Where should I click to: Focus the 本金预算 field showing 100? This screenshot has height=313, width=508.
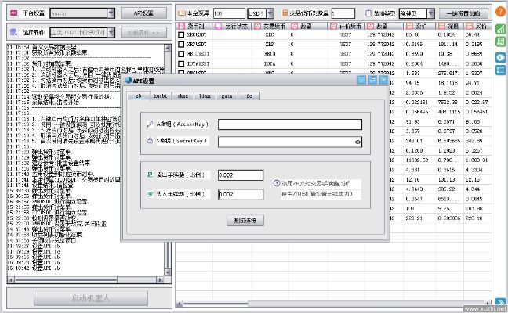pyautogui.click(x=229, y=13)
